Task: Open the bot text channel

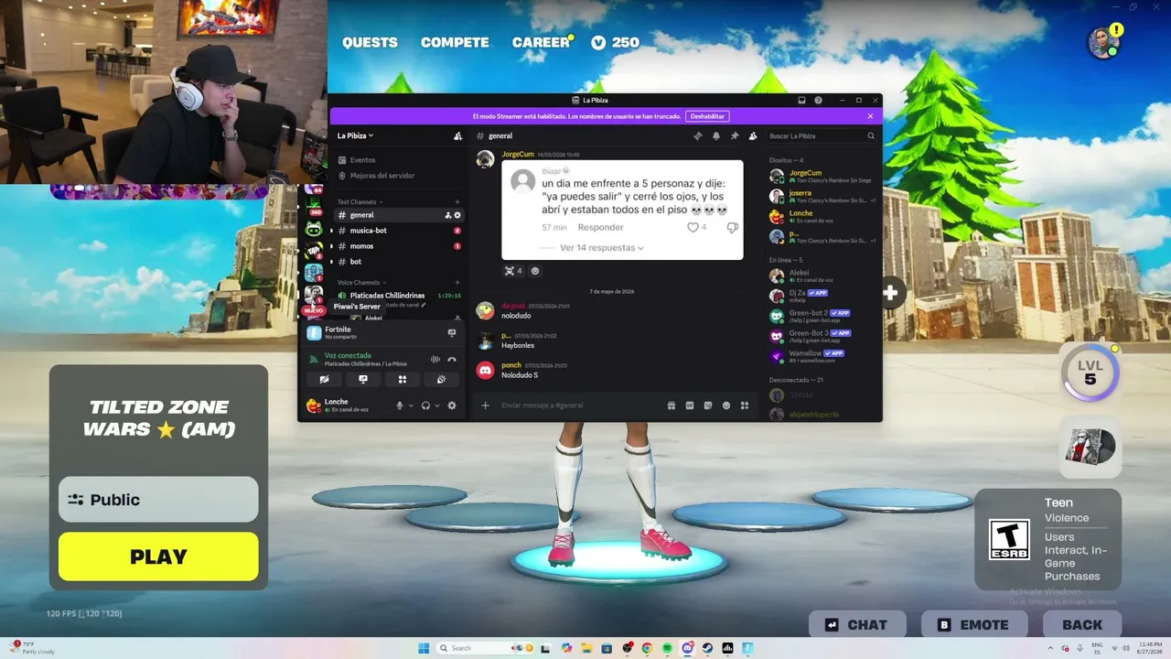Action: tap(399, 262)
